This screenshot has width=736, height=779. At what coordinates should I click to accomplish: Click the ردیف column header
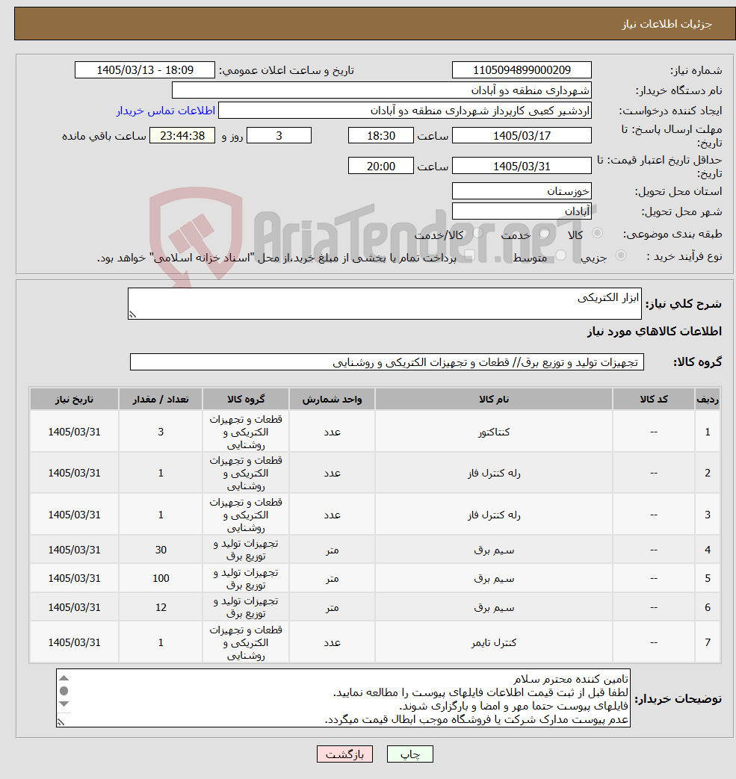(x=707, y=400)
